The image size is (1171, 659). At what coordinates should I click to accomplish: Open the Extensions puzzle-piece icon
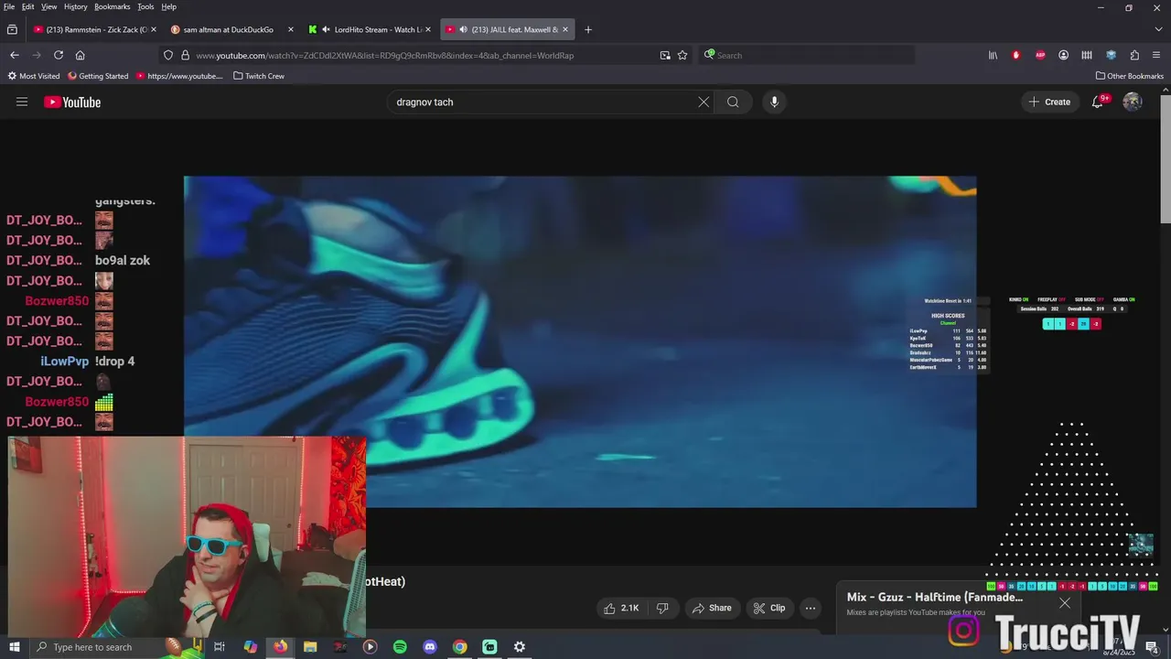[1134, 55]
